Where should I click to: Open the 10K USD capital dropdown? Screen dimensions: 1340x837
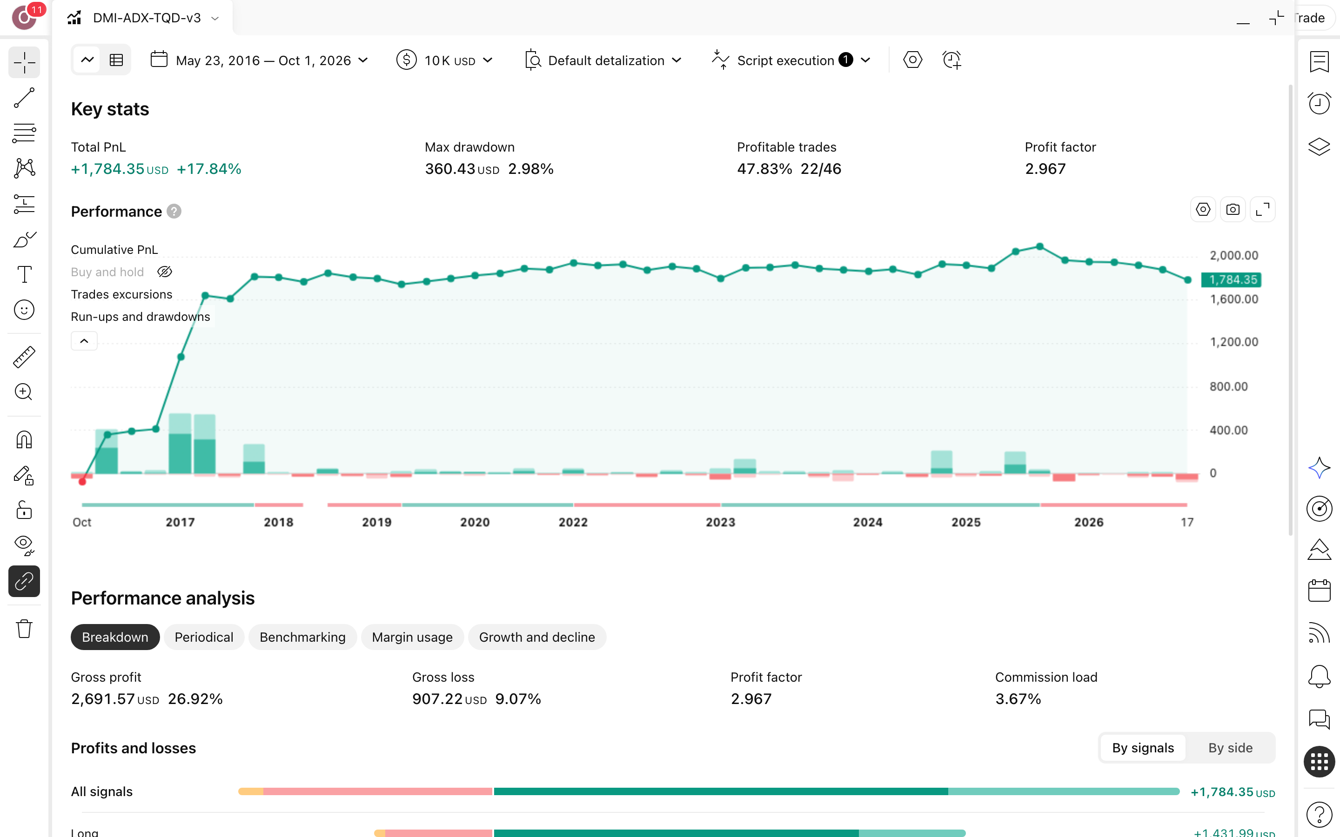445,60
